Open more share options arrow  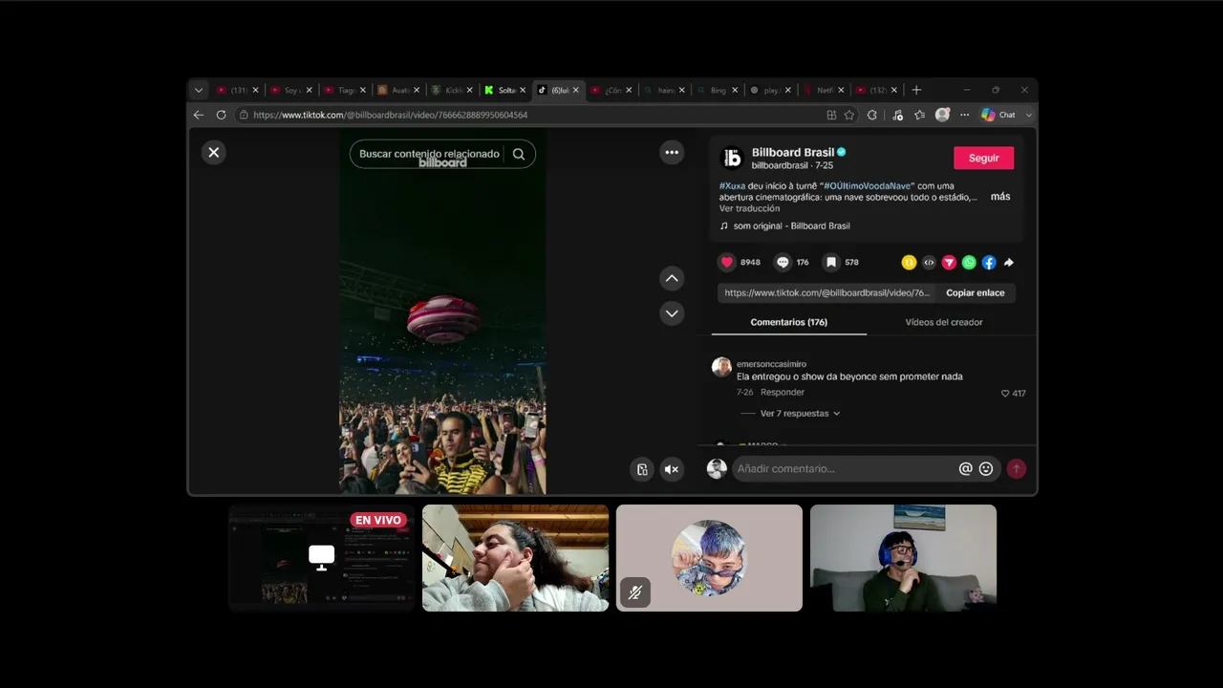(x=1009, y=262)
